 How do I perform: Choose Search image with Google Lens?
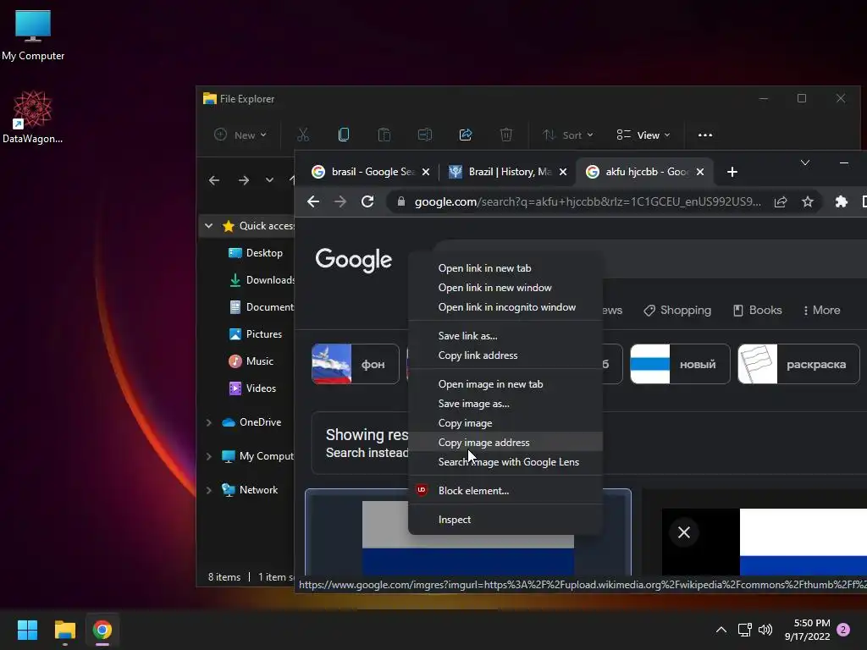pyautogui.click(x=505, y=461)
